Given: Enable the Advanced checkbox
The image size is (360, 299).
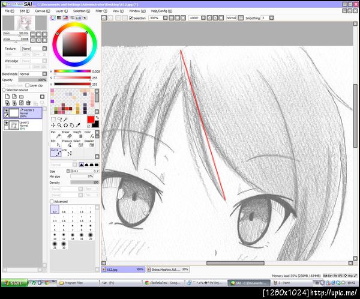Looking at the screenshot, I should [x=52, y=202].
